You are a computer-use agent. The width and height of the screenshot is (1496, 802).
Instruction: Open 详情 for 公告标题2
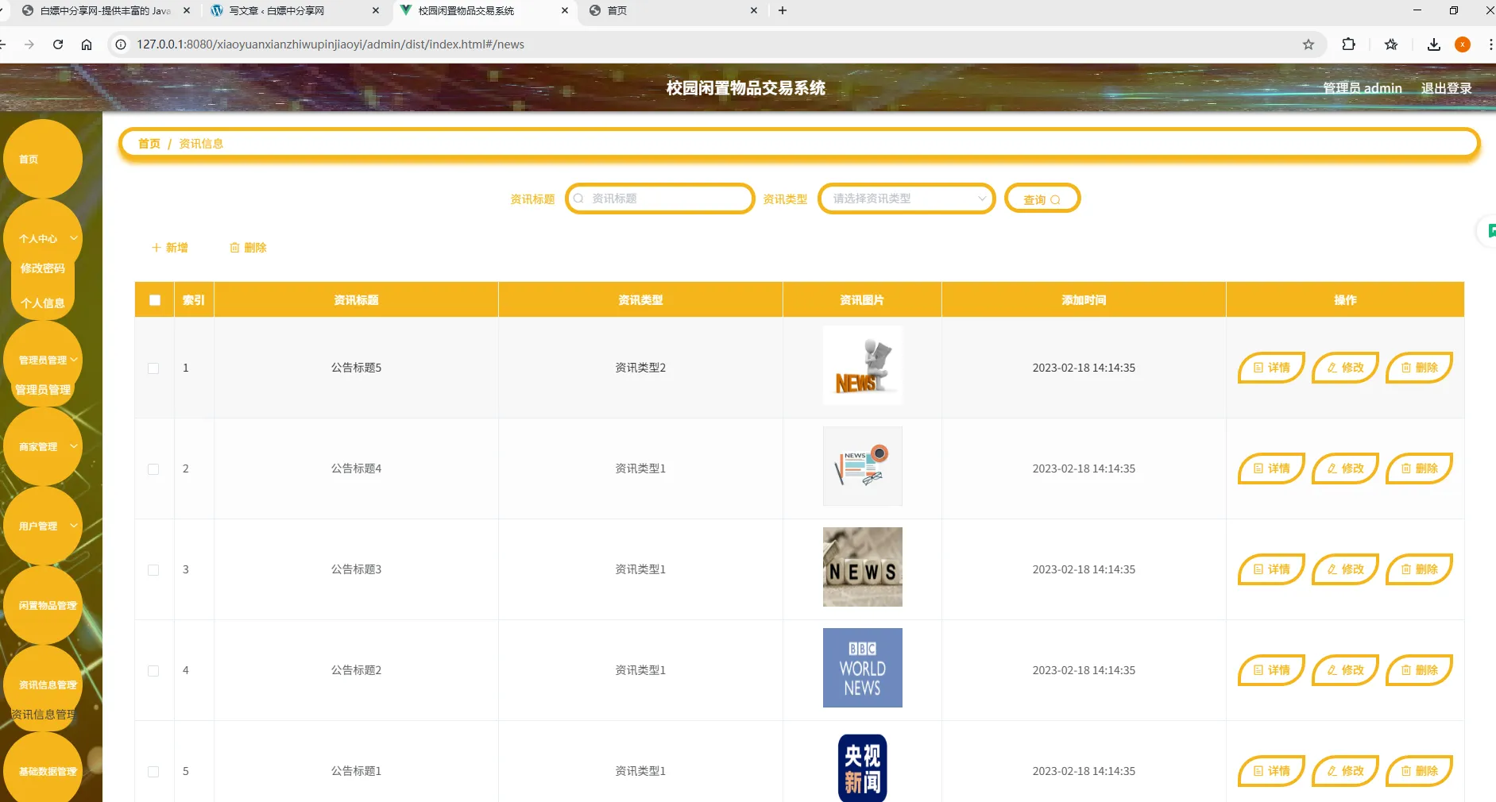pos(1270,670)
